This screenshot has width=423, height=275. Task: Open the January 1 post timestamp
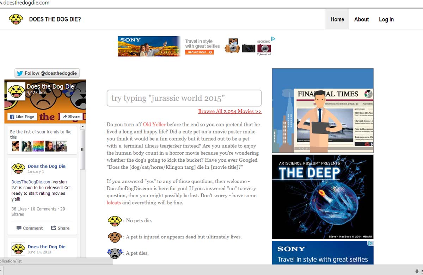(36, 172)
